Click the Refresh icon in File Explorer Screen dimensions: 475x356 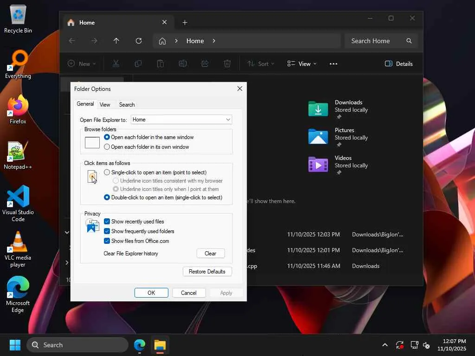138,41
